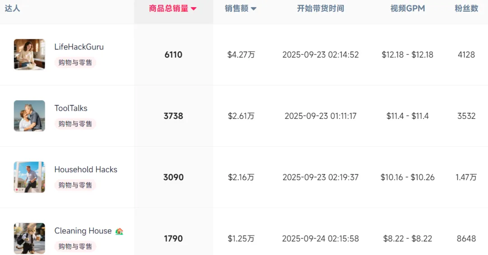This screenshot has height=255, width=488.
Task: Click 购物与零售 tag under ToolTalks
Action: [x=75, y=124]
